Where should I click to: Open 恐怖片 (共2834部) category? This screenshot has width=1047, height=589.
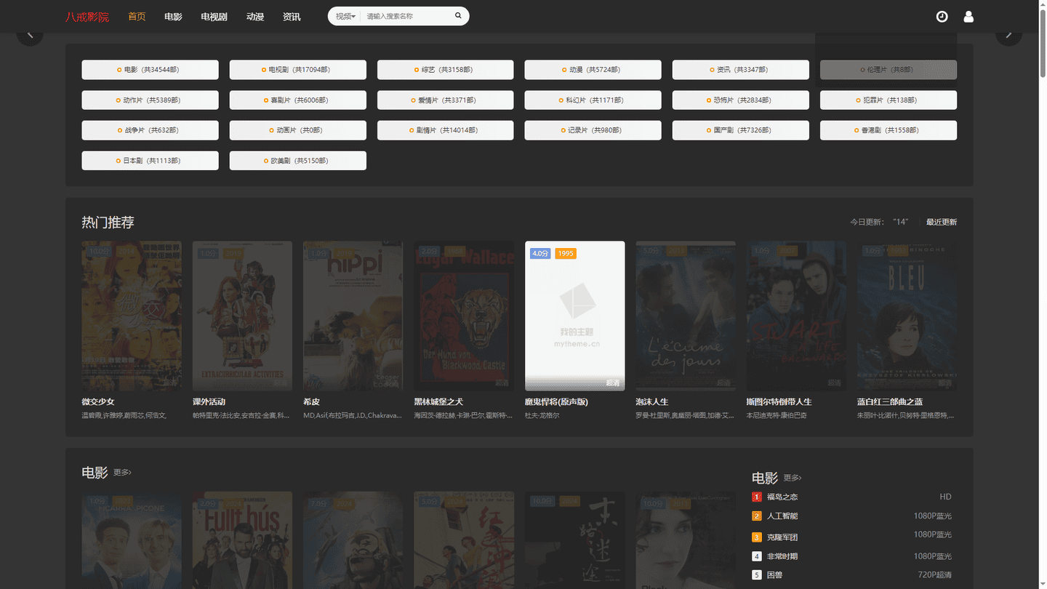740,100
